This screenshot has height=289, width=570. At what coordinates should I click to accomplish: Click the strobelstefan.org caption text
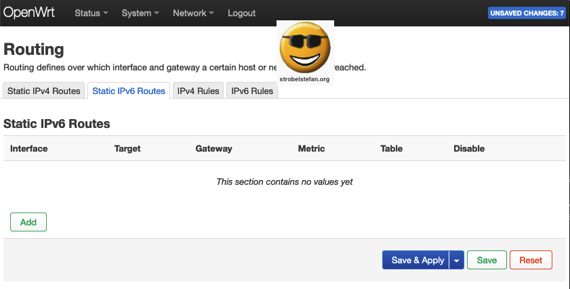coord(304,79)
